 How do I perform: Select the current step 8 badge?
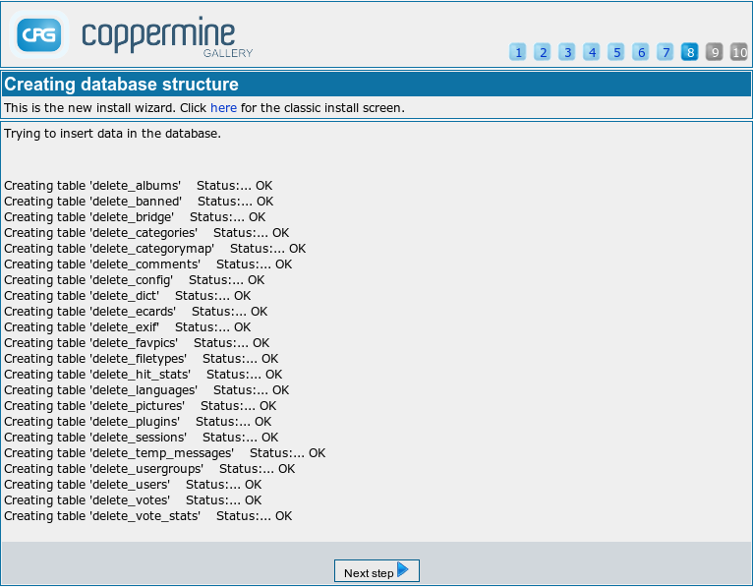690,52
